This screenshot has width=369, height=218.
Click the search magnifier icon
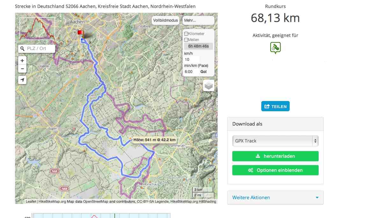(x=22, y=49)
